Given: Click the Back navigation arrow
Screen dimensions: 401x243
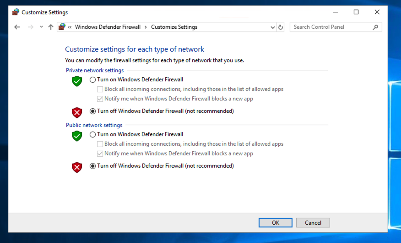Looking at the screenshot, I should [x=17, y=27].
